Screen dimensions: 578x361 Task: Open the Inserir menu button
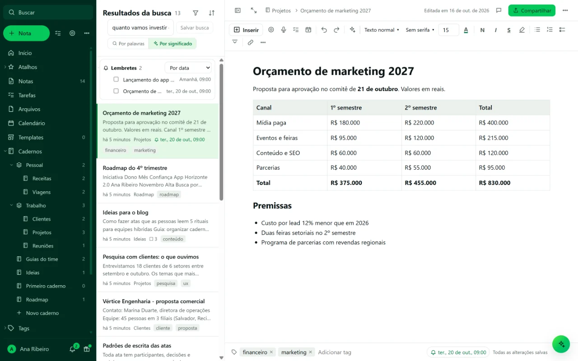coord(247,30)
